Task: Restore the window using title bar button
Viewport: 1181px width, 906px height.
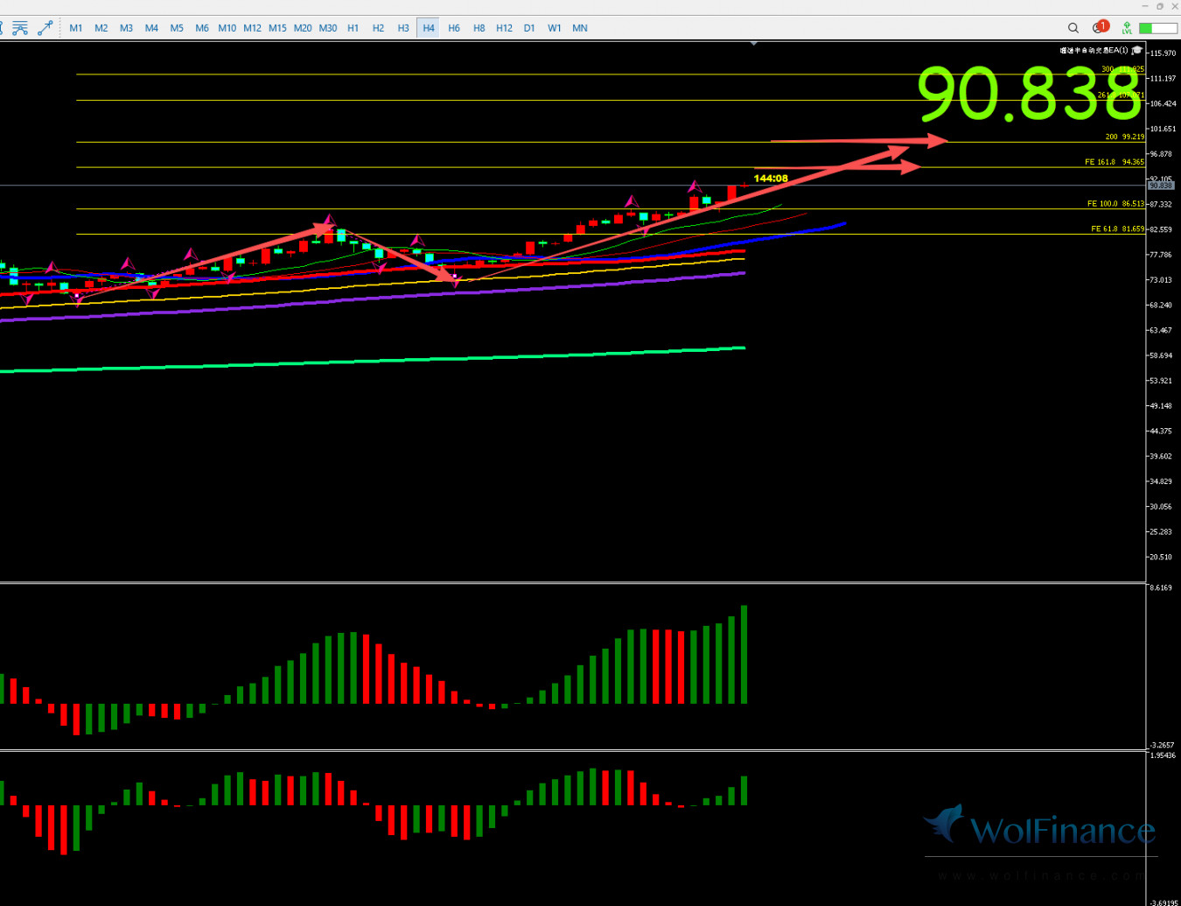Action: pos(1160,6)
